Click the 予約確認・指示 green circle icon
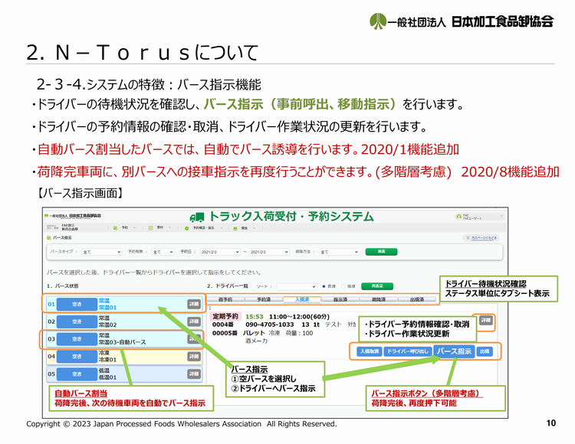Image resolution: width=575 pixels, height=444 pixels. [186, 228]
